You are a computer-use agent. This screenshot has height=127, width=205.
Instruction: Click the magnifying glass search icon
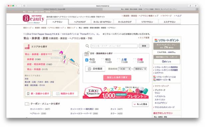pos(87,46)
